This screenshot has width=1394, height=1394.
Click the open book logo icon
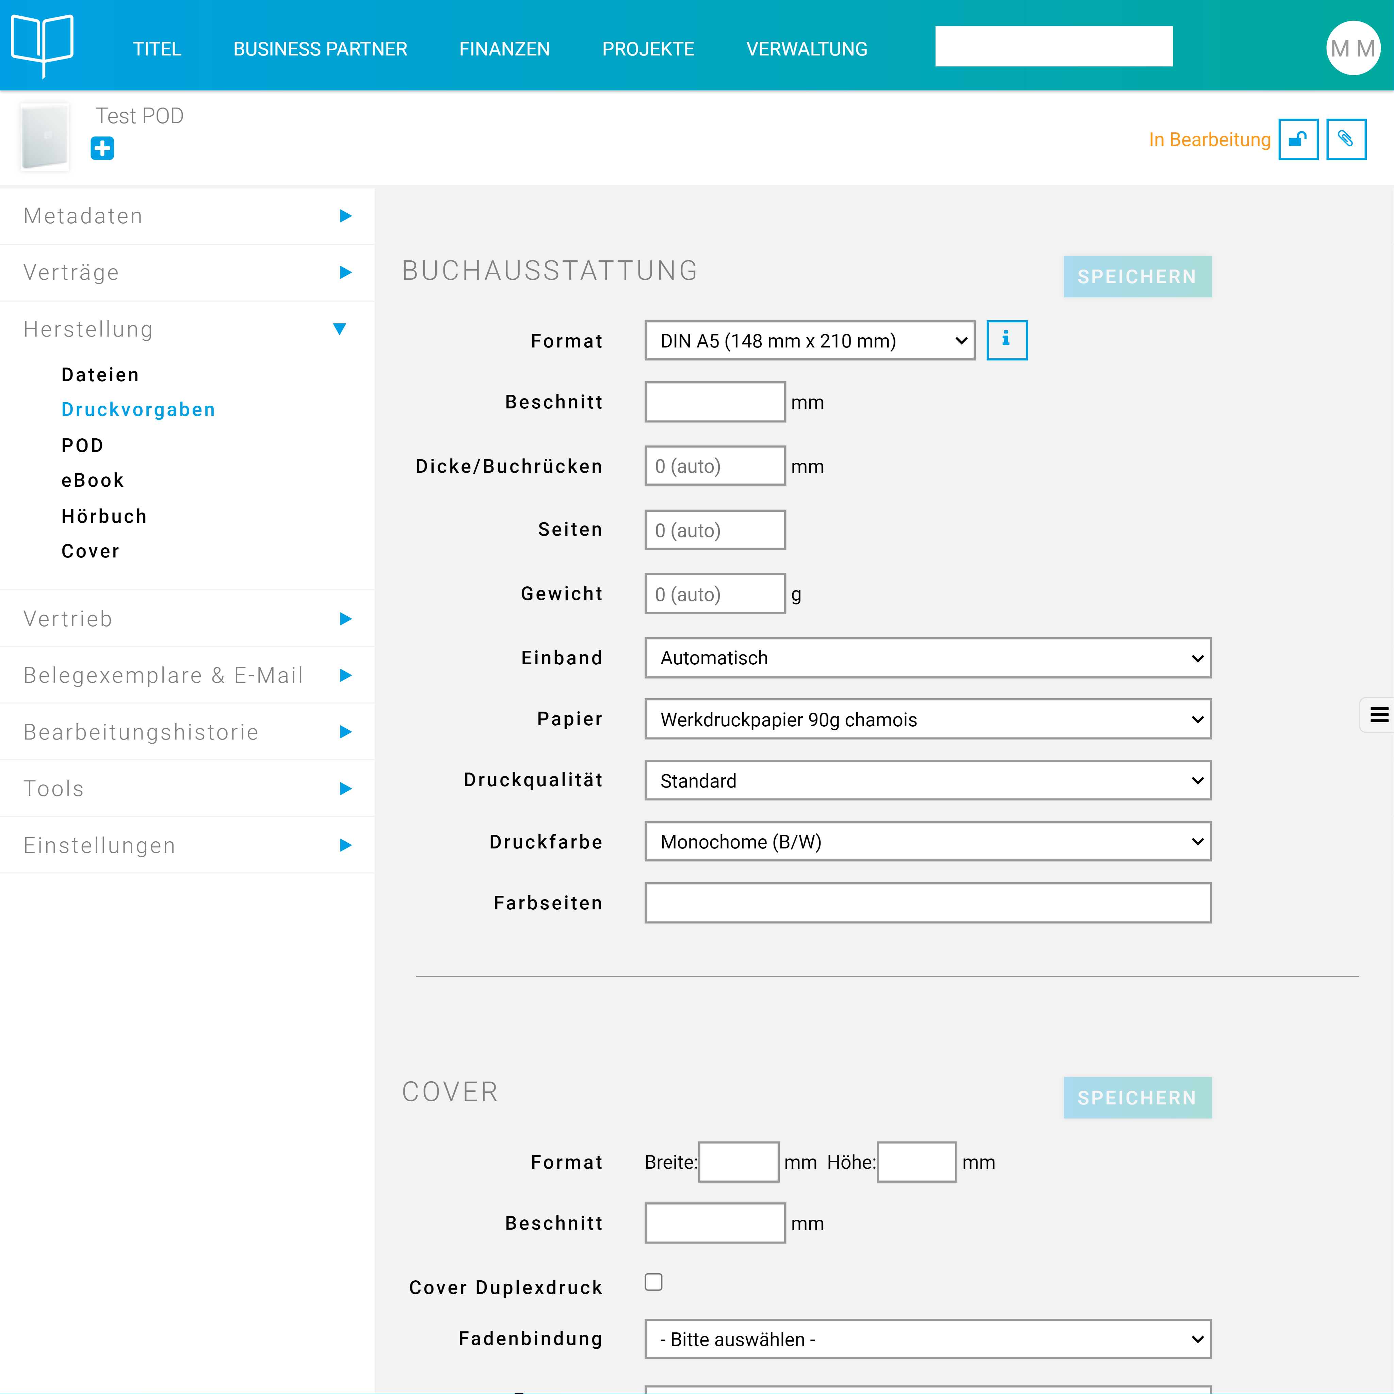[43, 45]
